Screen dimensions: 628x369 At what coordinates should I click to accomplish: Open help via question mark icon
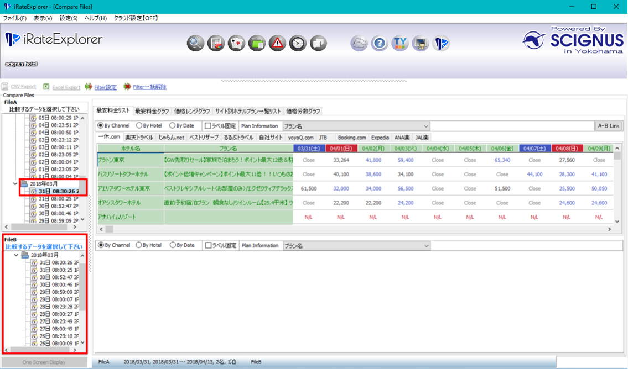[380, 43]
